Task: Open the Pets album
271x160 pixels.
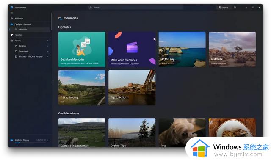Action: [182, 132]
